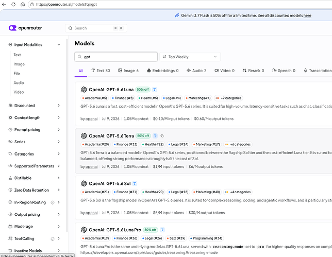Click the text modality badge beside GPT-5.6 Terra
The image size is (332, 257).
[155, 136]
